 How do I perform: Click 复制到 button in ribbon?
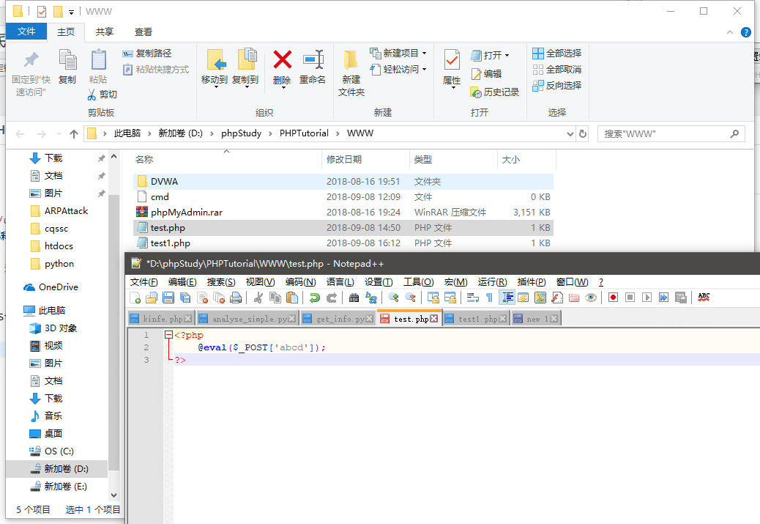[x=245, y=68]
